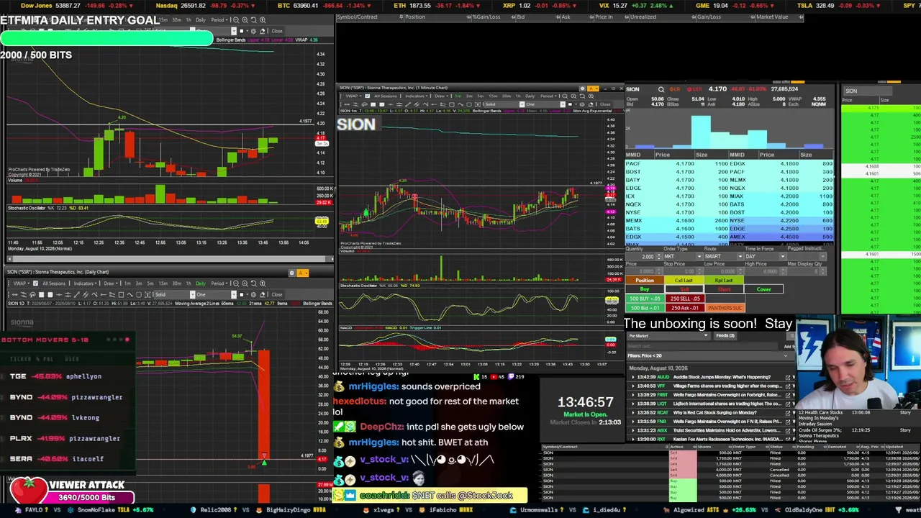Click the 250 Ask -.01 hotkey button
This screenshot has height=518, width=921.
click(685, 307)
